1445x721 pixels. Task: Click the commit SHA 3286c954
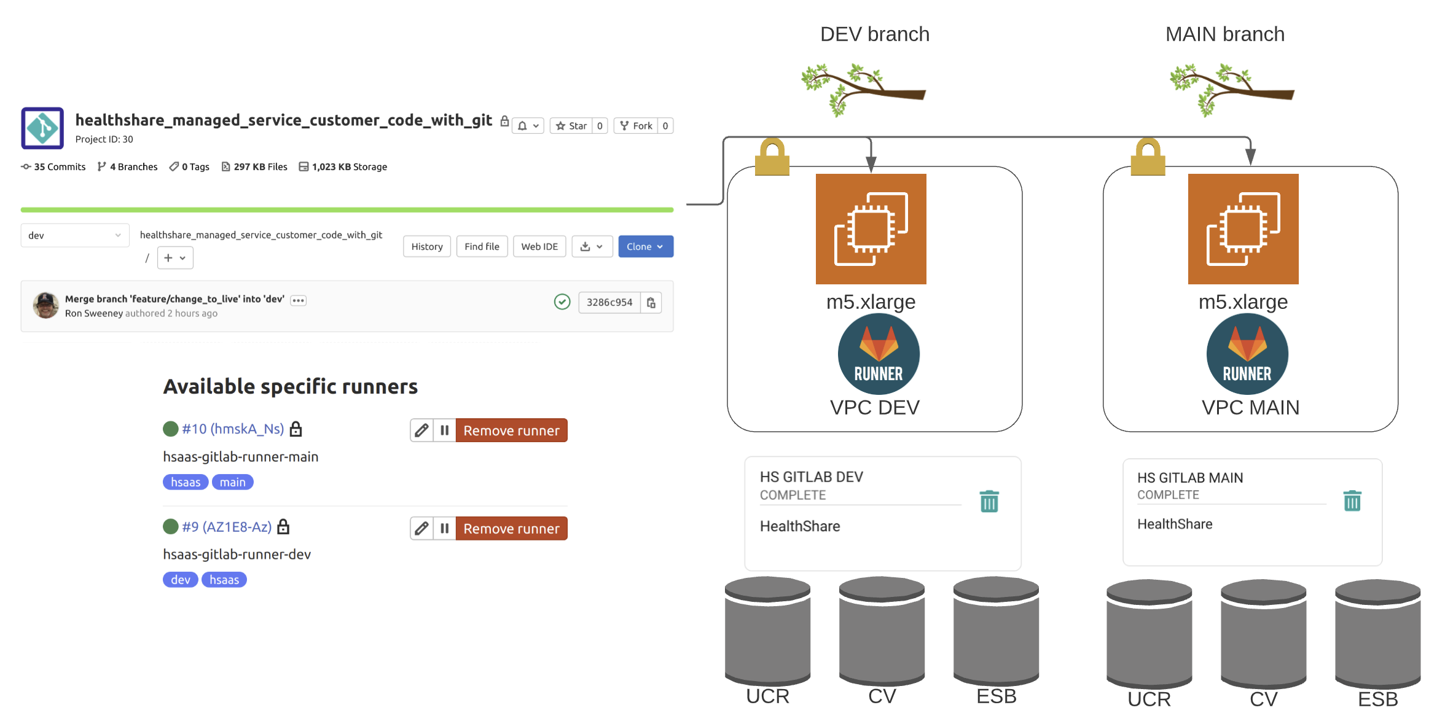(609, 302)
